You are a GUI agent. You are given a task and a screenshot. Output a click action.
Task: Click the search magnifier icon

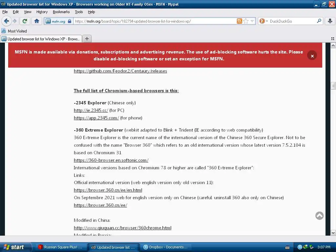tap(319, 21)
